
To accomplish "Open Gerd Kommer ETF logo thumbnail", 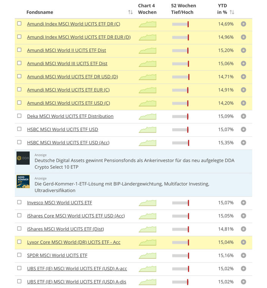I will pos(23,182).
